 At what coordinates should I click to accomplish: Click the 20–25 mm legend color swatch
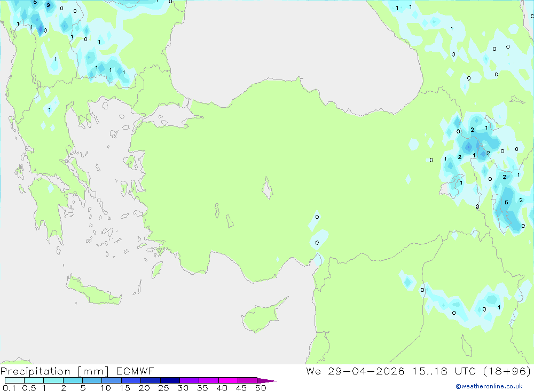click(150, 380)
